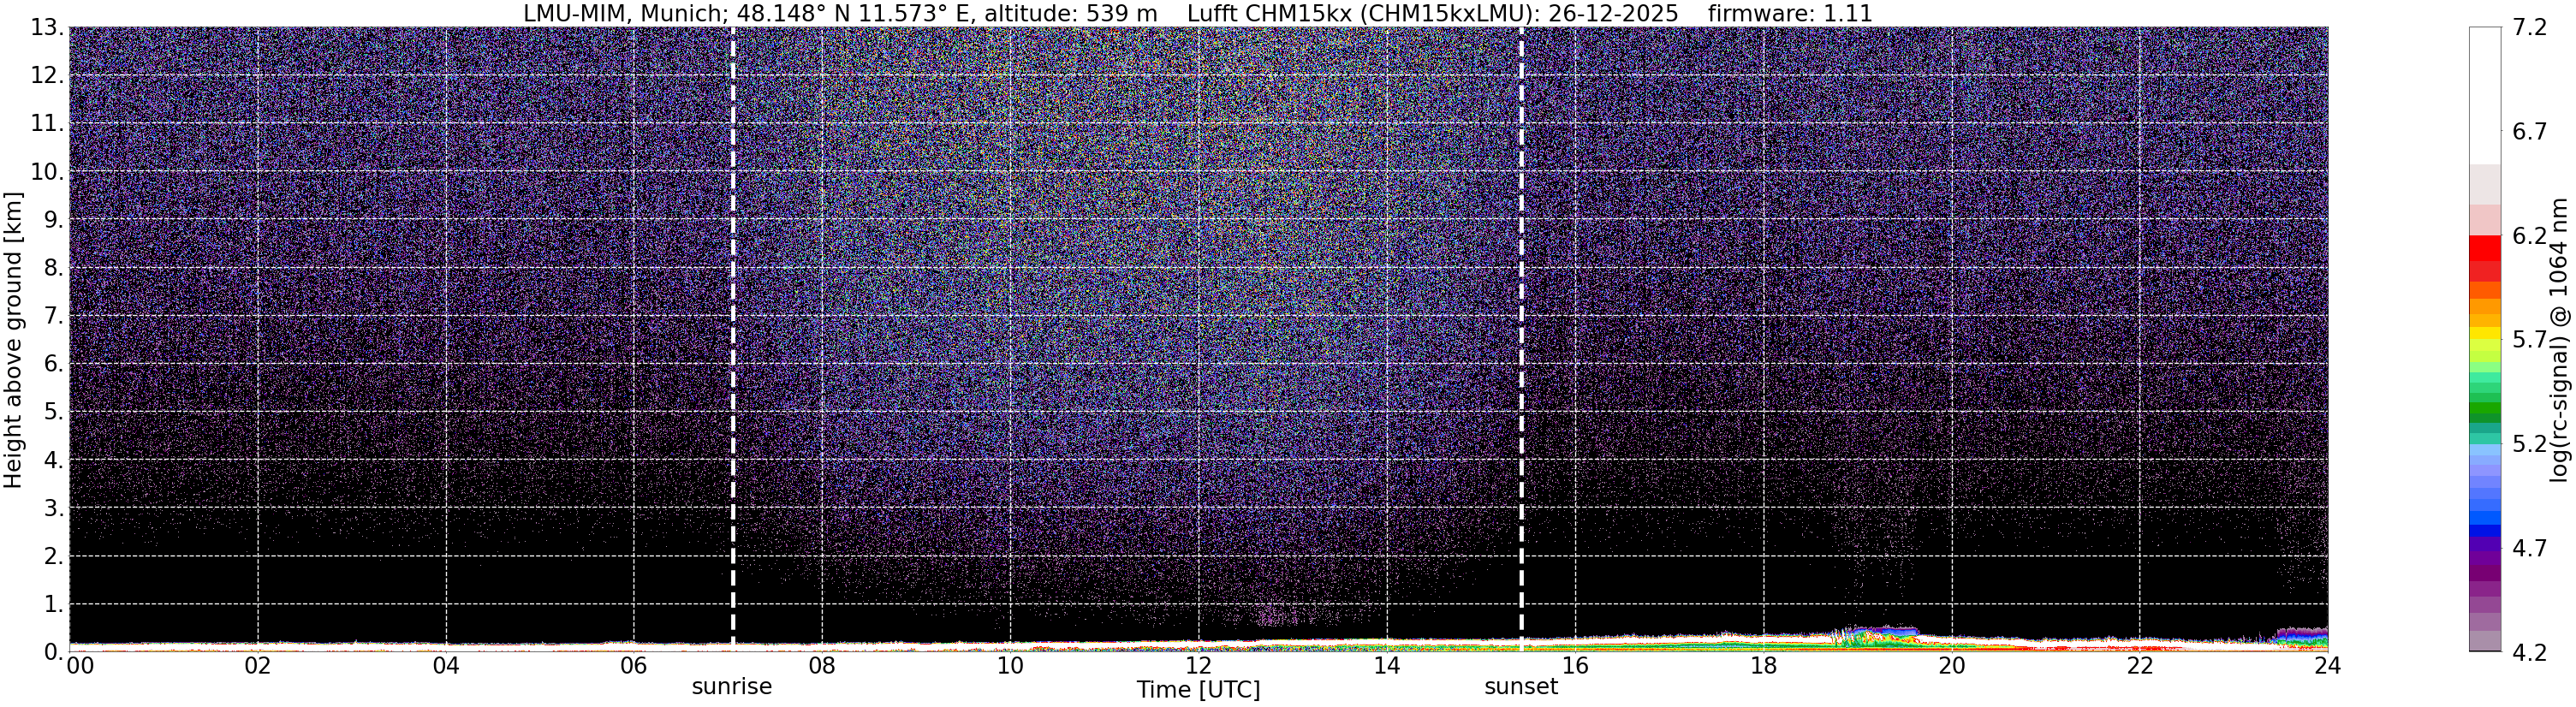Click time axis tick label '24'
The height and width of the screenshot is (707, 2576).
tap(2327, 666)
